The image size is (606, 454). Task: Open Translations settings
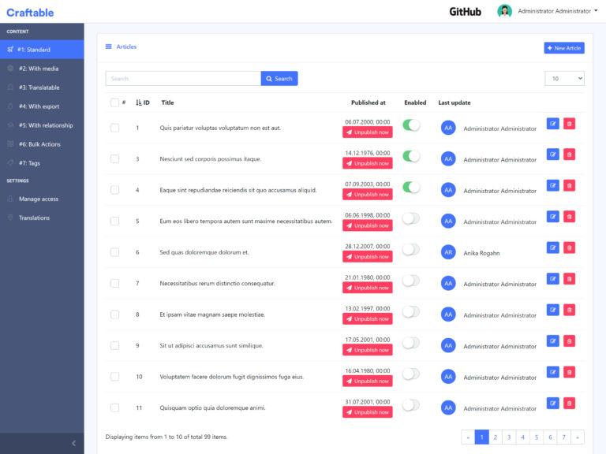42,218
